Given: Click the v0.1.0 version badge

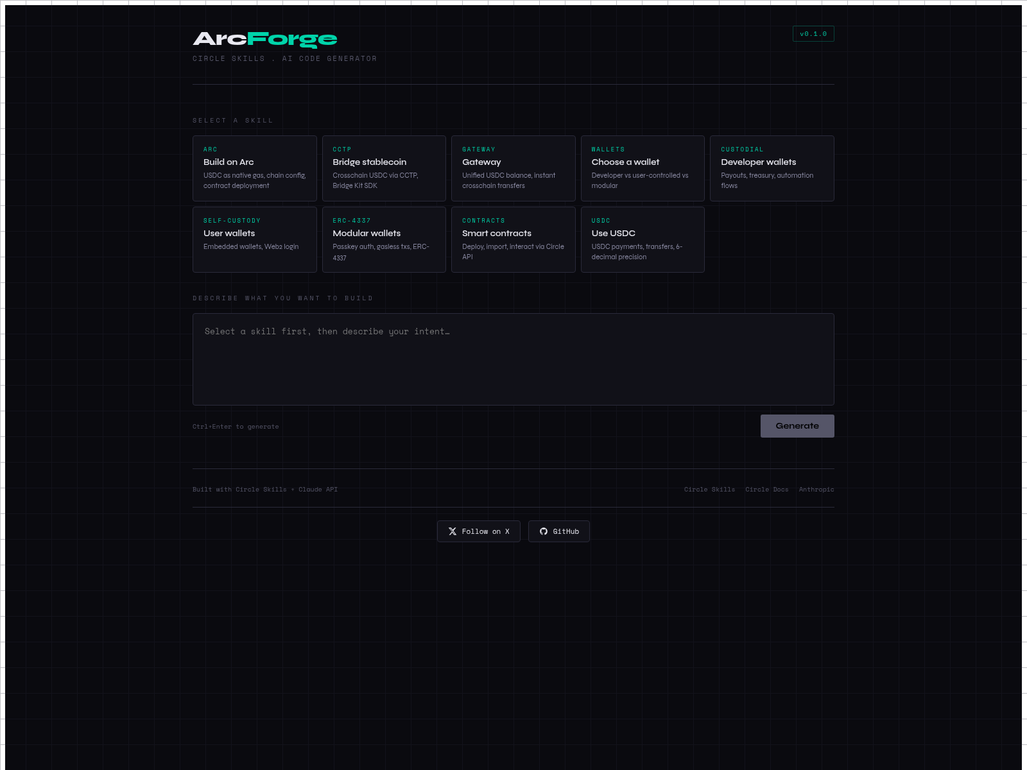Looking at the screenshot, I should pyautogui.click(x=813, y=34).
